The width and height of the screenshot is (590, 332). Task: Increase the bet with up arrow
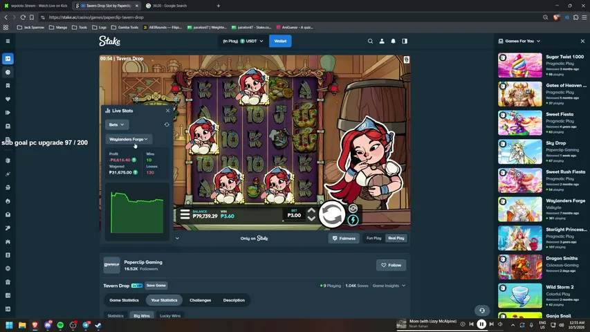click(311, 211)
